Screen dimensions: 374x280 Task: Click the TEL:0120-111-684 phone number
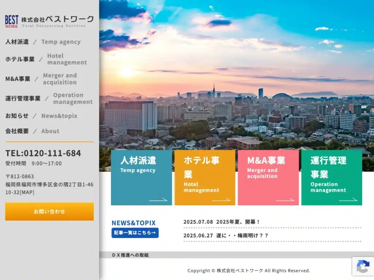(x=43, y=153)
